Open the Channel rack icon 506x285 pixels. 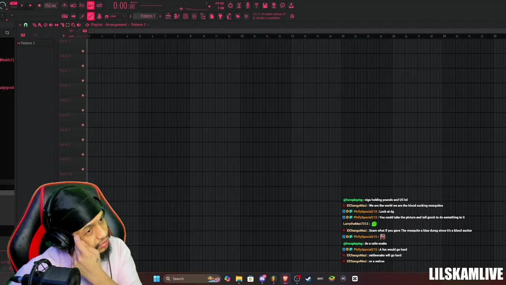click(x=185, y=16)
